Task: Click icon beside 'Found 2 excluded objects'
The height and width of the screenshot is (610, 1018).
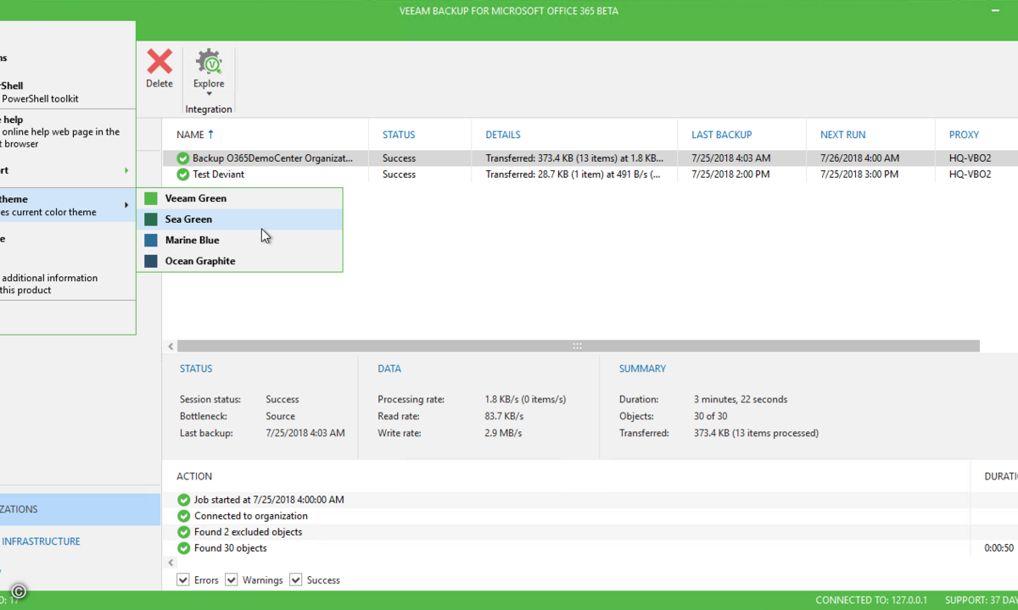Action: click(x=183, y=532)
